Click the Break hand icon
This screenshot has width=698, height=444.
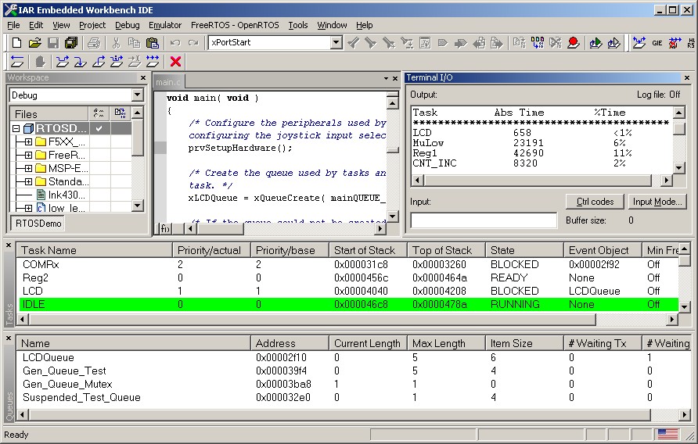click(40, 62)
